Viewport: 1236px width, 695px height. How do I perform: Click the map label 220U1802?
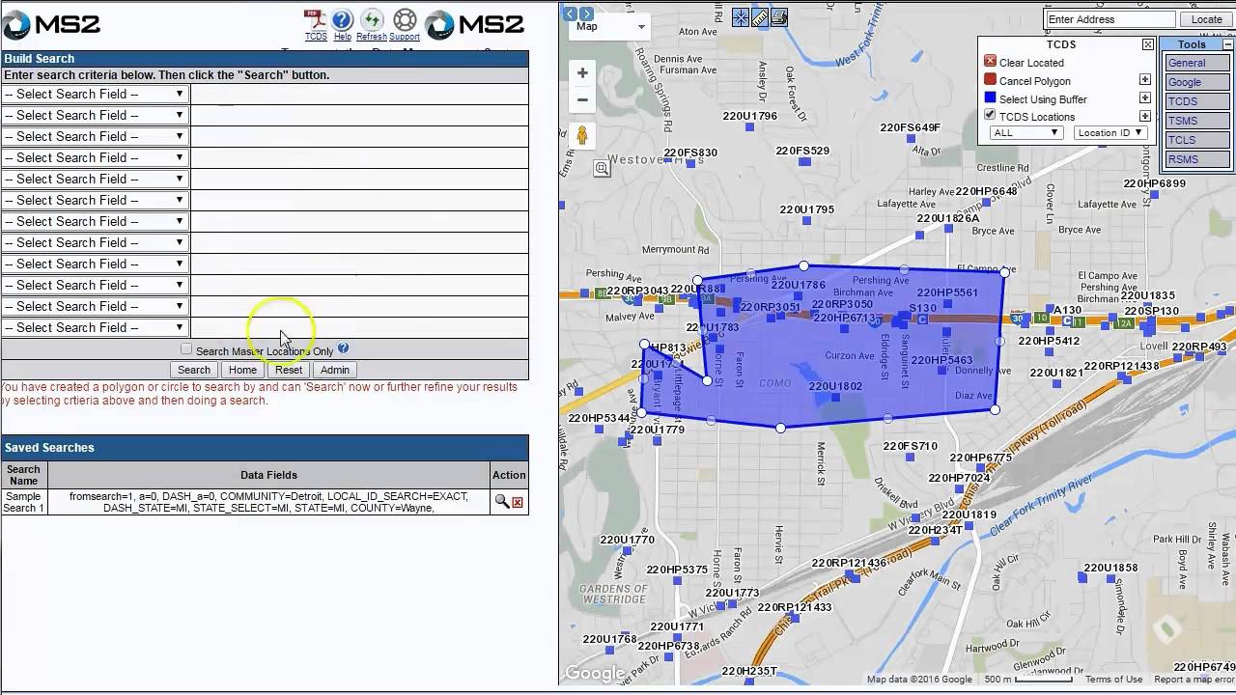(835, 386)
